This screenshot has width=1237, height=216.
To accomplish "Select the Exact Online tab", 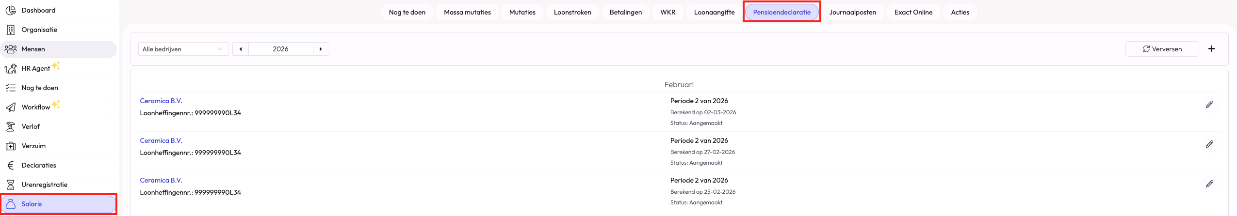I will click(913, 12).
